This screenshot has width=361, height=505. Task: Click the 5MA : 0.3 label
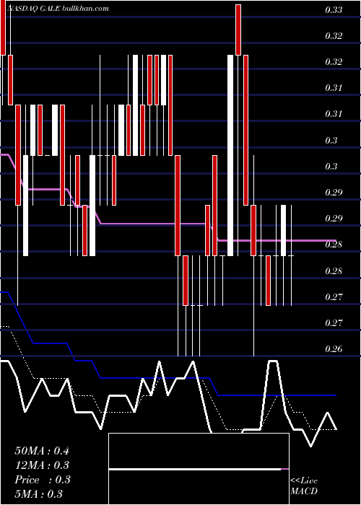[39, 494]
